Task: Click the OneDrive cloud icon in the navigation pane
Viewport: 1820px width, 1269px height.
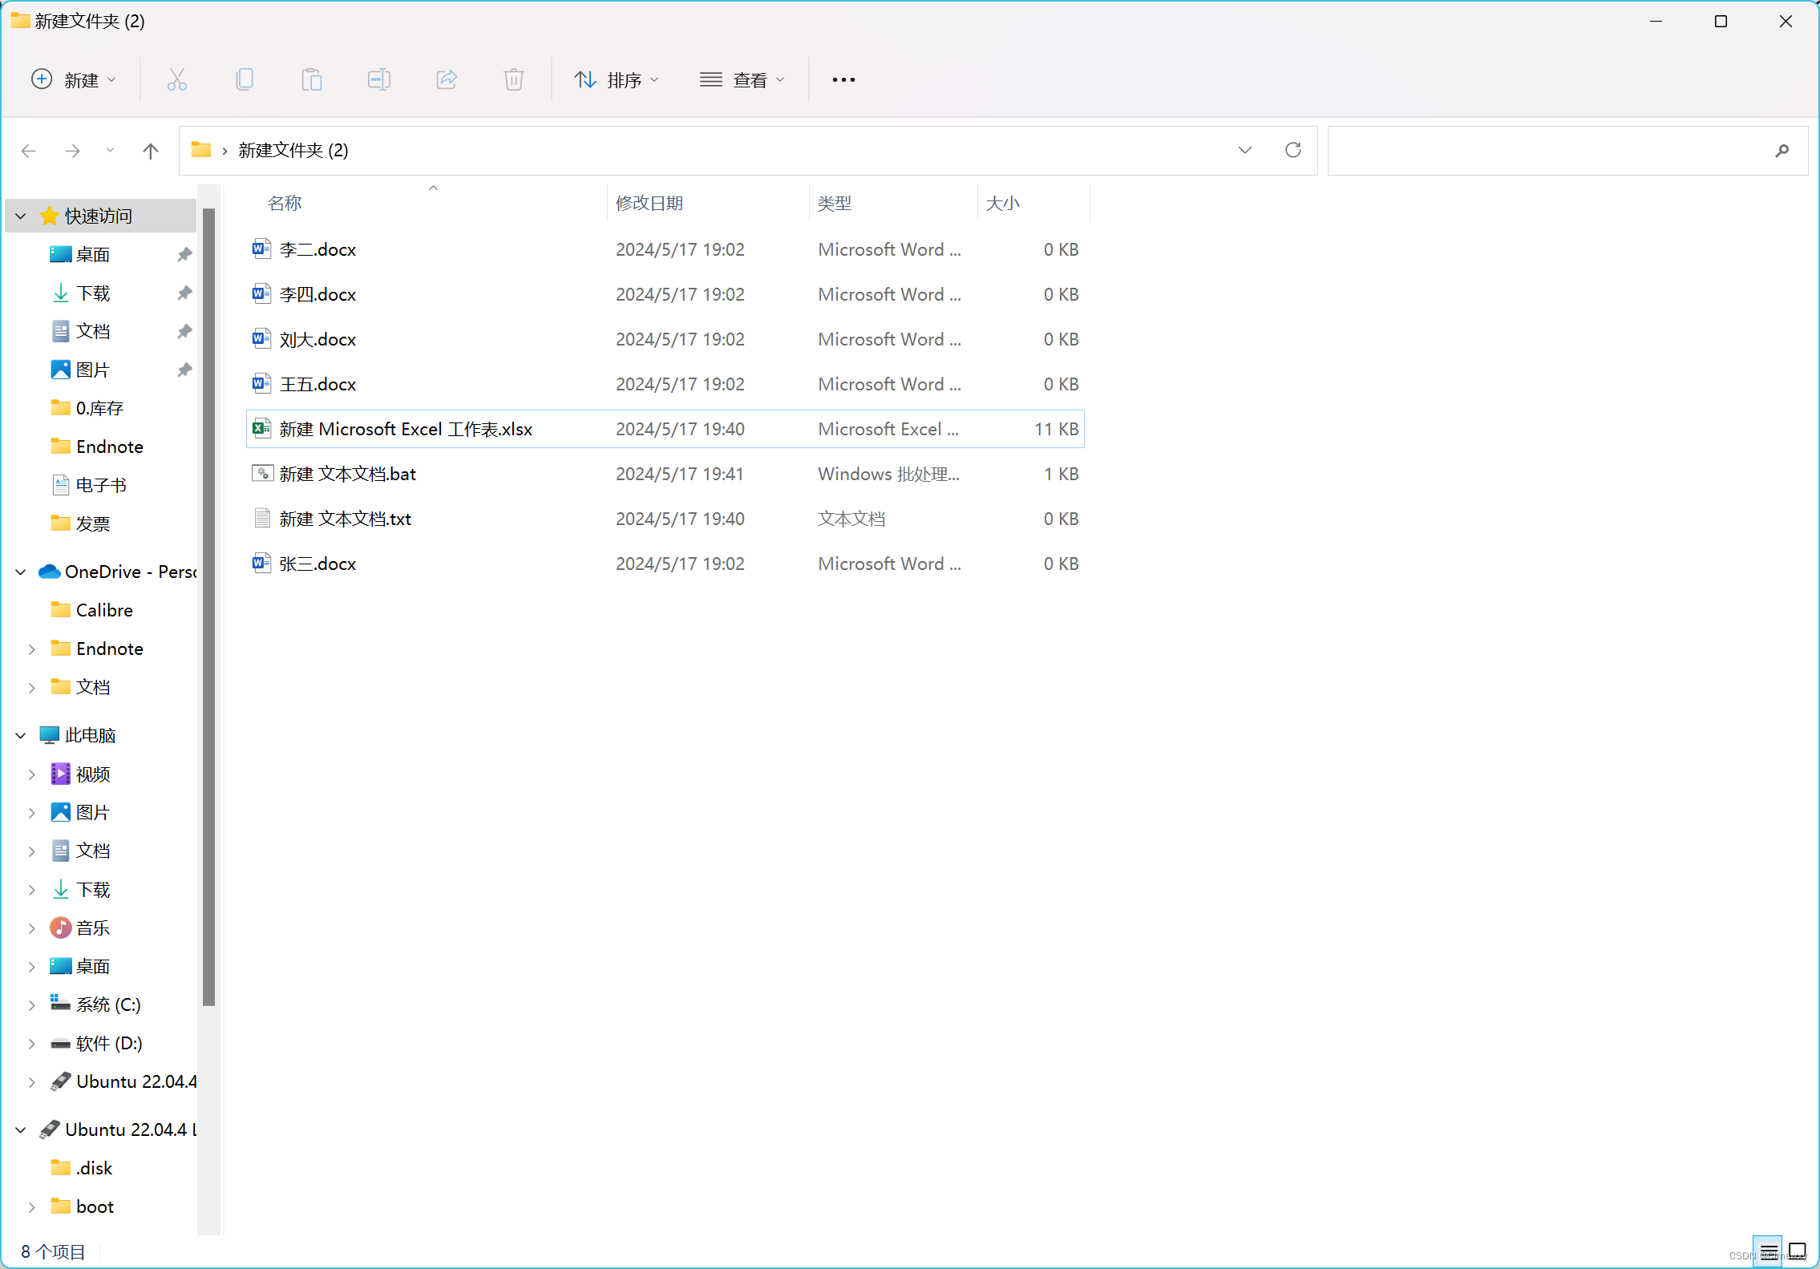Action: 50,572
